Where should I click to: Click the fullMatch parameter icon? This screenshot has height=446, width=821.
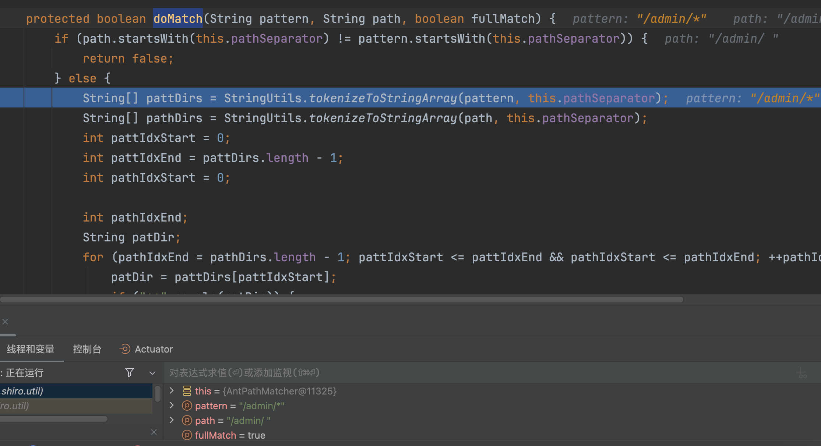(187, 435)
